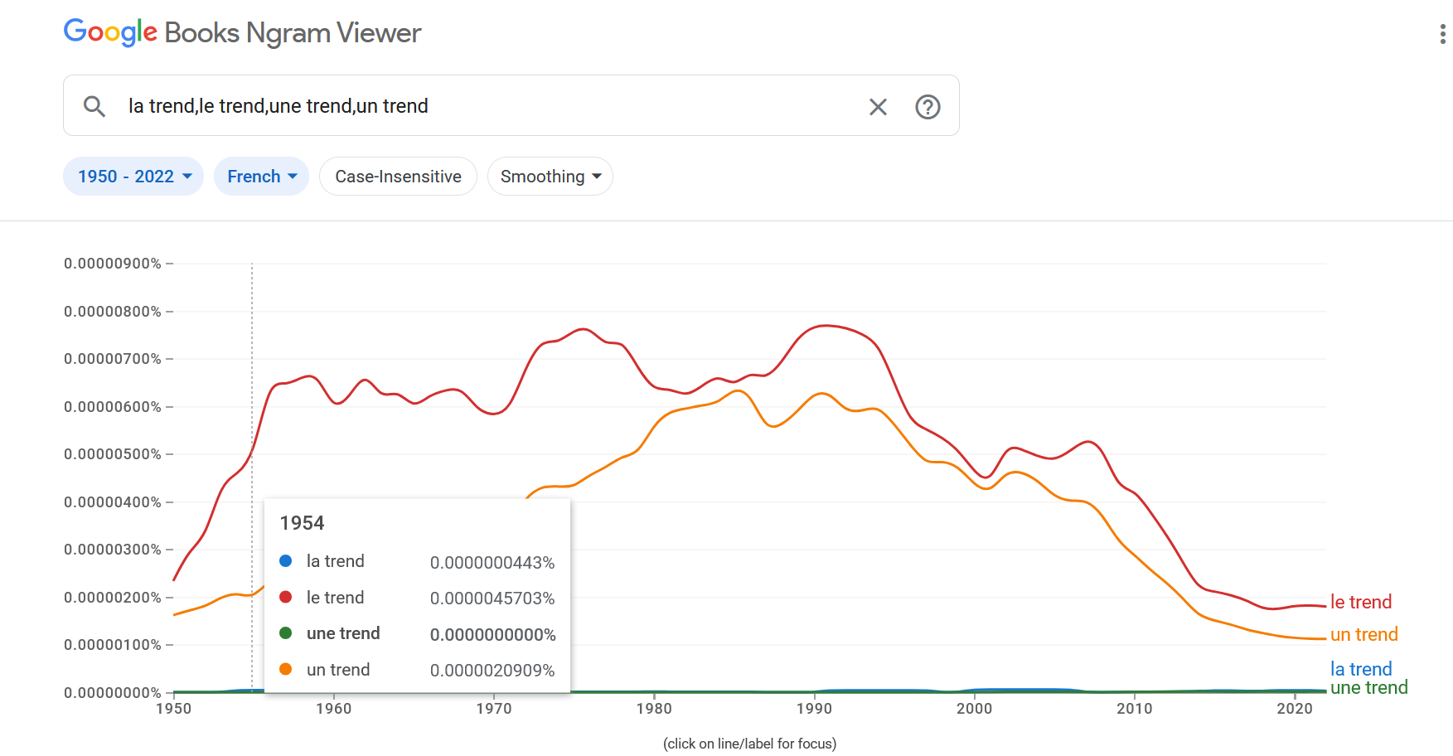Click the 0.00000700% y-axis label
The height and width of the screenshot is (756, 1453).
click(113, 359)
